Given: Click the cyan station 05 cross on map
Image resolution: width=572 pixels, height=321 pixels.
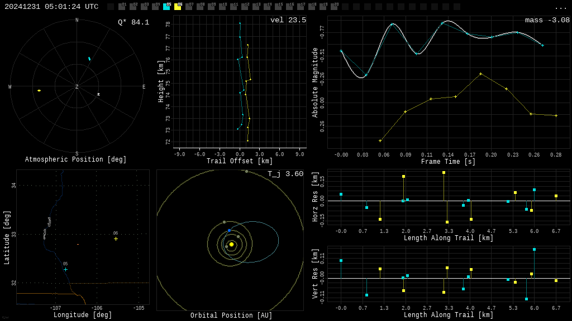Looking at the screenshot, I should point(65,269).
